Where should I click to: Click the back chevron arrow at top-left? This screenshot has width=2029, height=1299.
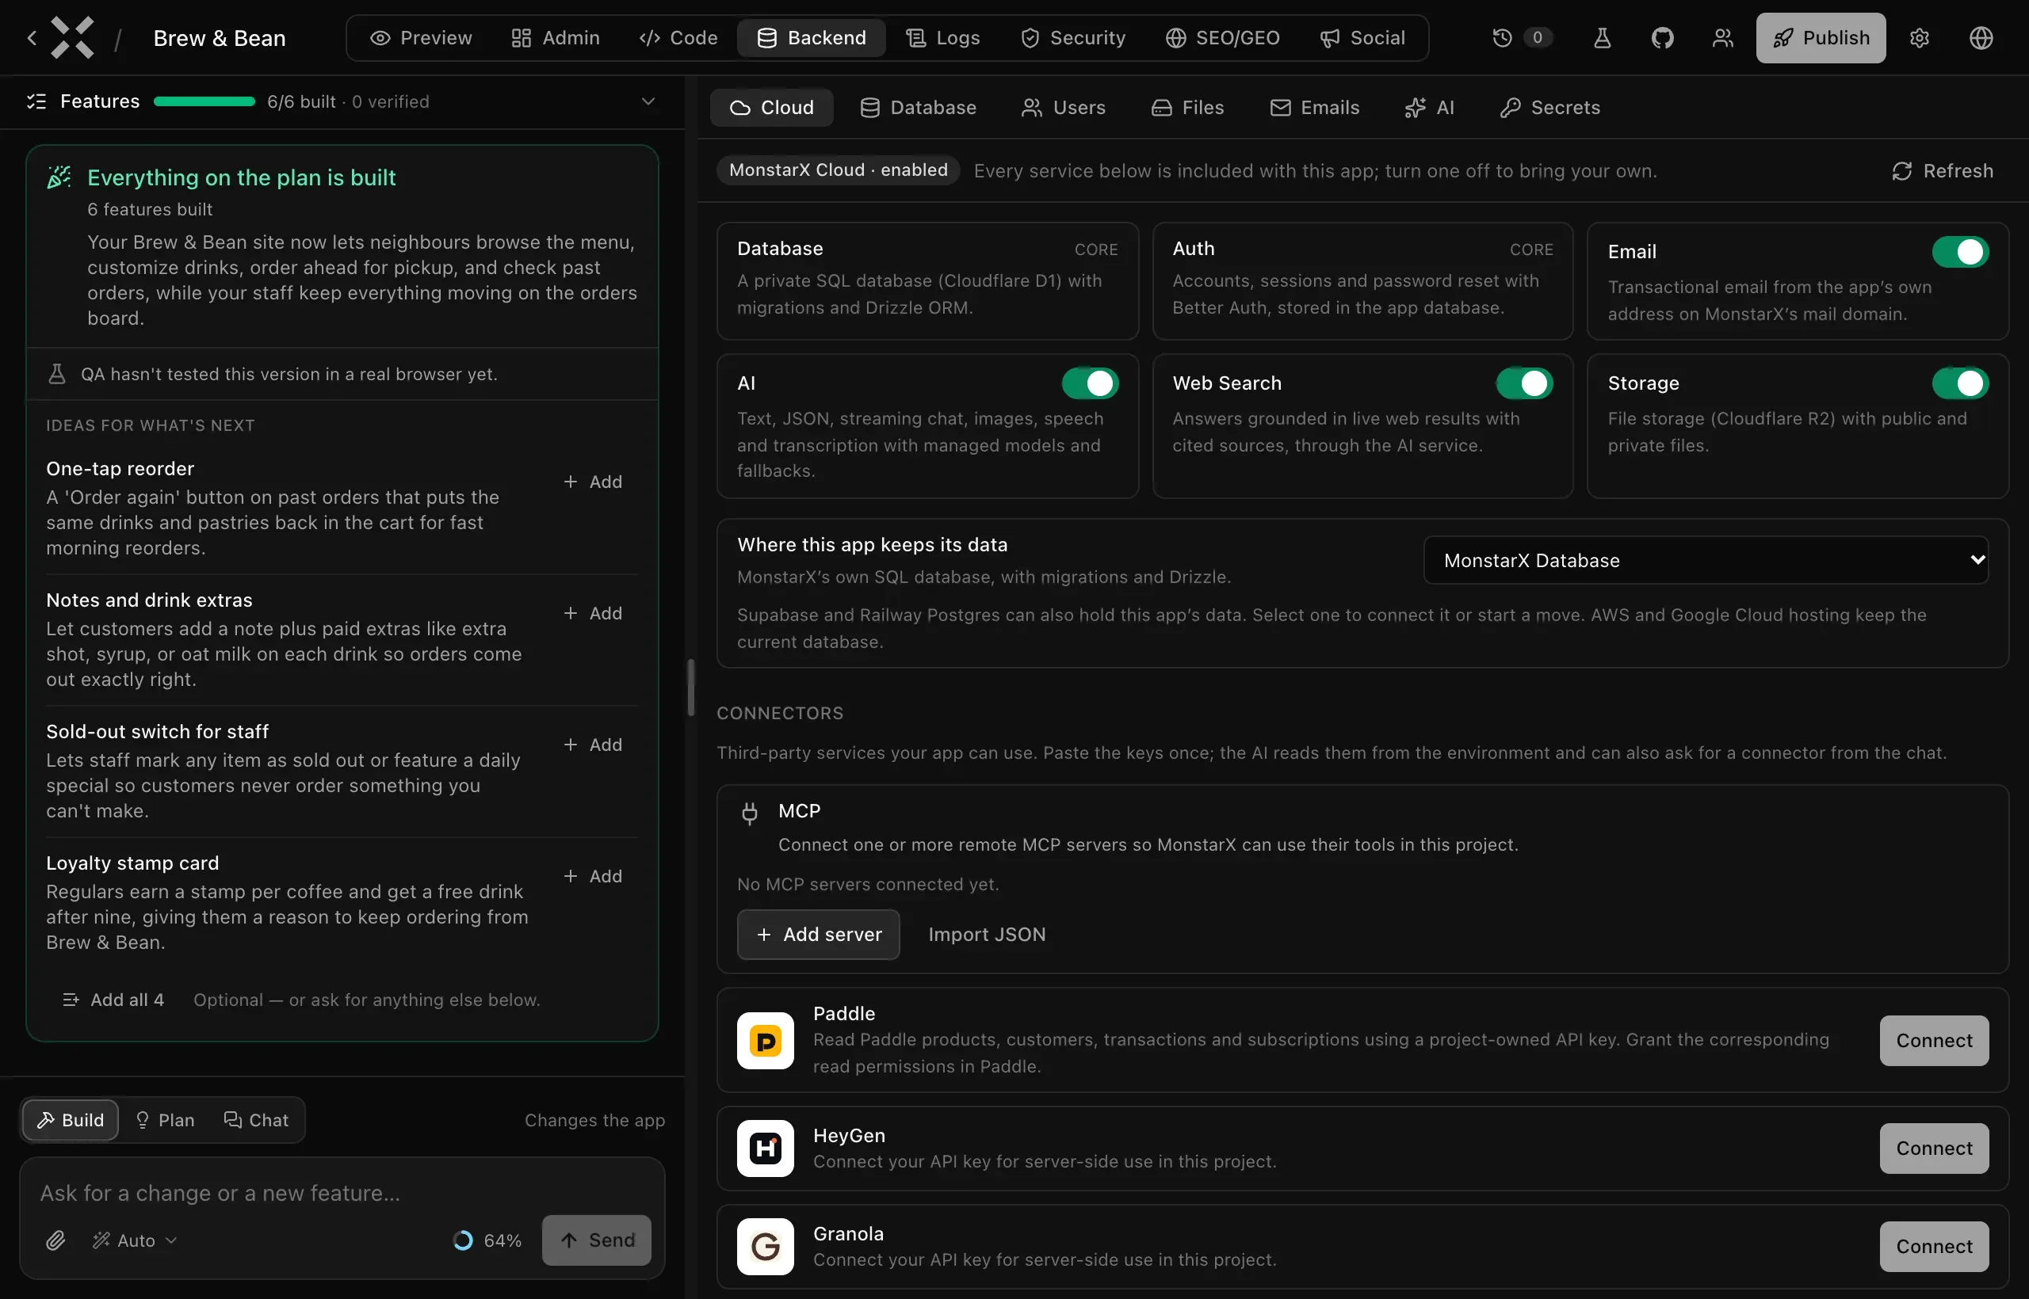pos(31,38)
